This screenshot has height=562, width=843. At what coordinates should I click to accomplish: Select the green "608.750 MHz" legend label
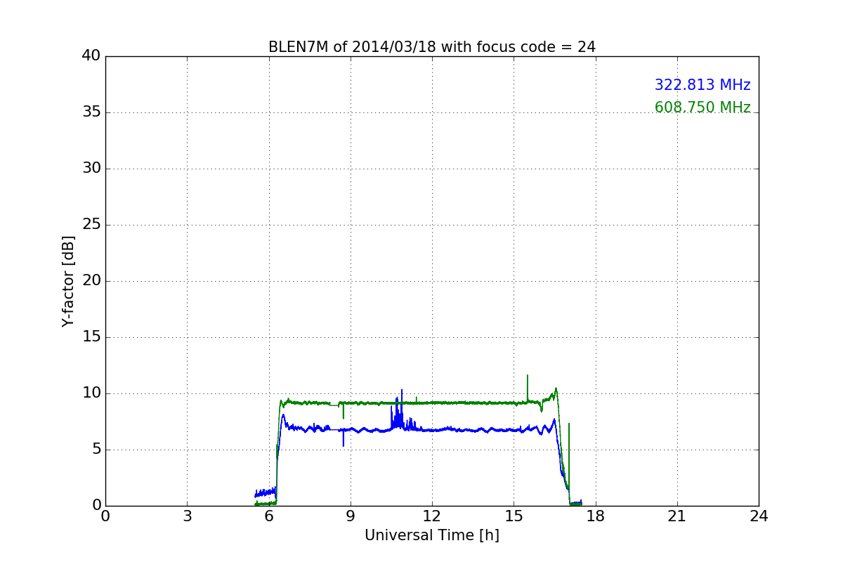tap(702, 107)
